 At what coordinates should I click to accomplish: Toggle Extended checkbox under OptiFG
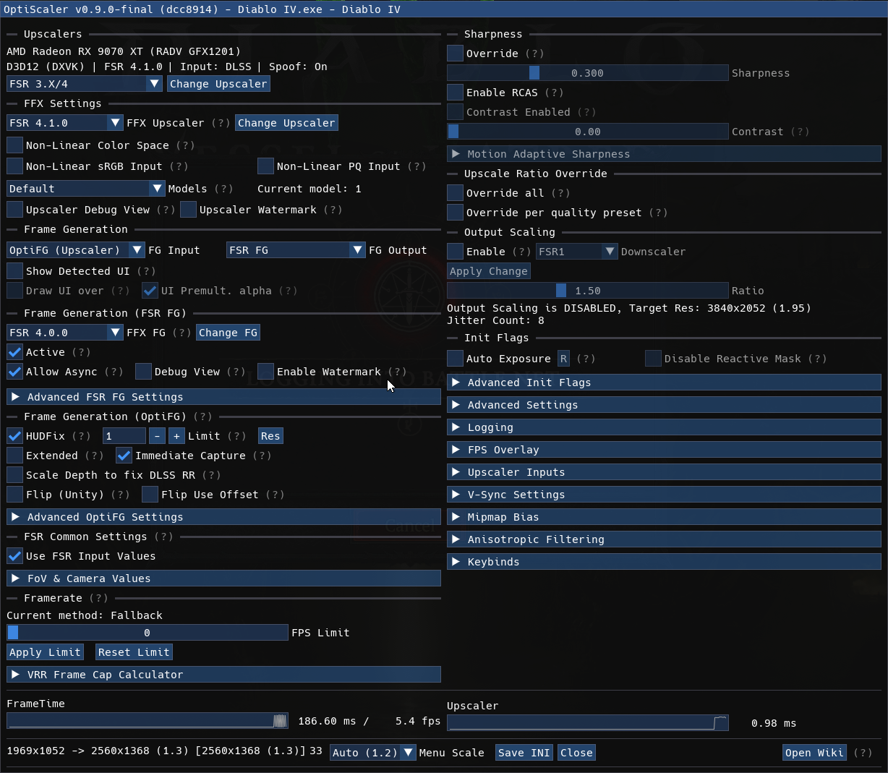click(14, 456)
